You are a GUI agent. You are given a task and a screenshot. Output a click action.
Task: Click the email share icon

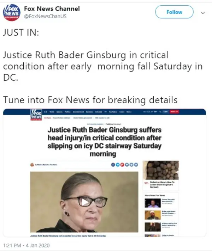coord(136,165)
